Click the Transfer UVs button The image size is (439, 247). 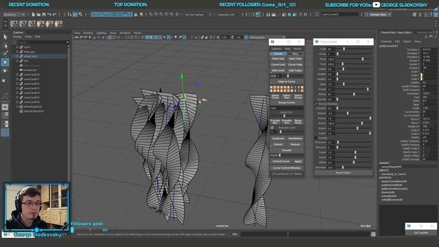coord(287,121)
